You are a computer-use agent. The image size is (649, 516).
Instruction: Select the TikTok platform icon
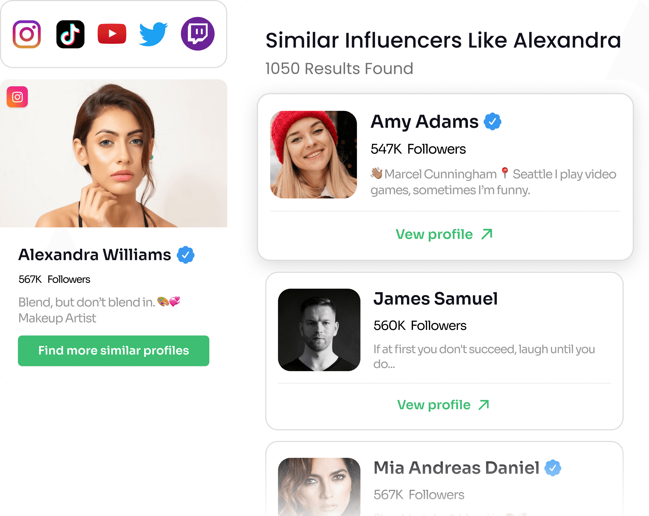71,34
